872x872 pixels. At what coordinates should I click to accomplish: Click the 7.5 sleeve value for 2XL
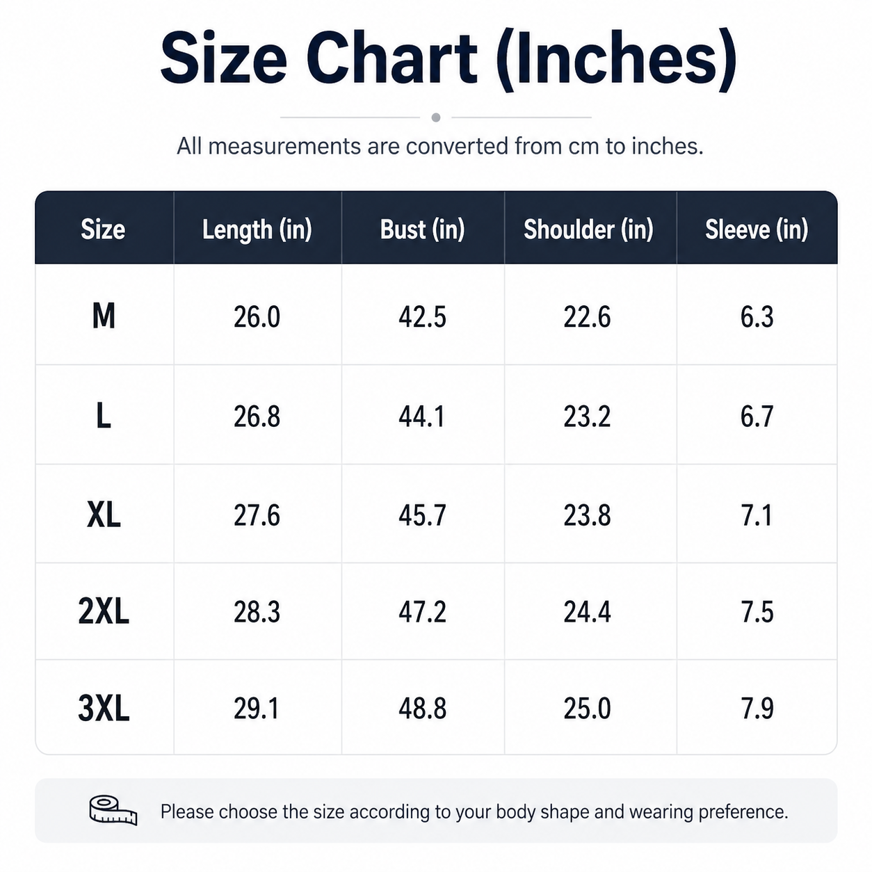click(757, 613)
